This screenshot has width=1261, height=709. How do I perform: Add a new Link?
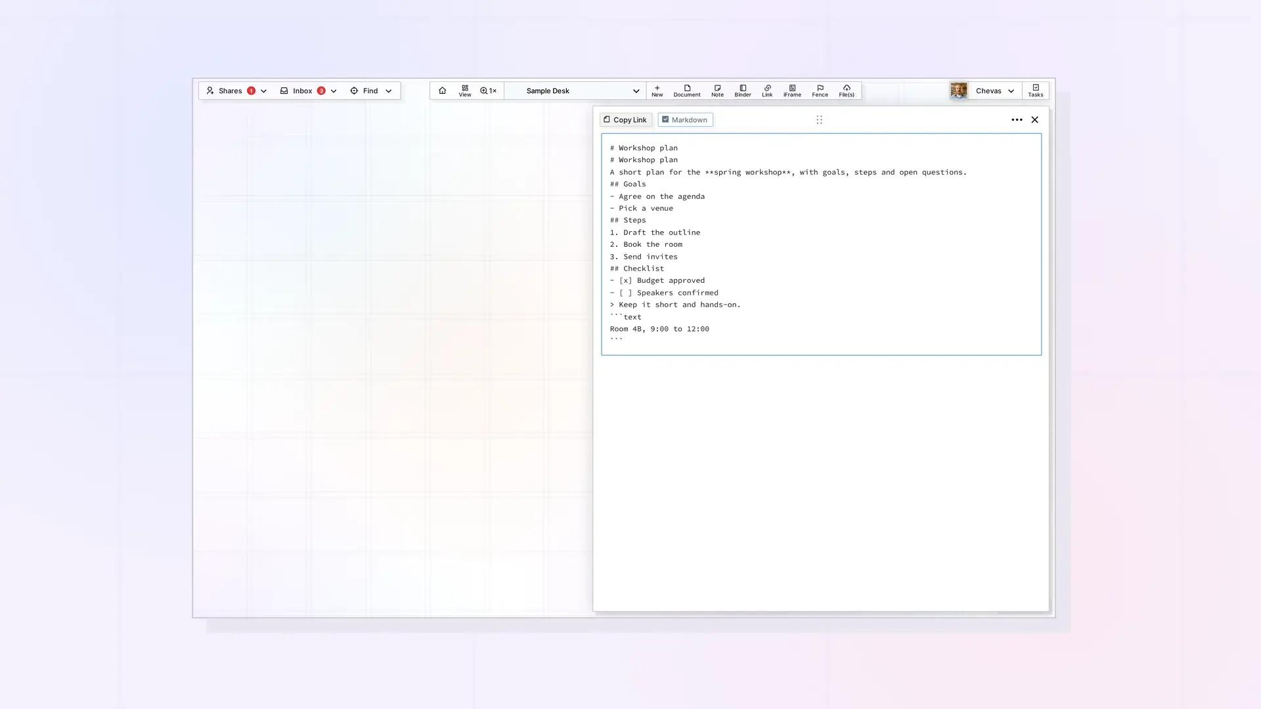(767, 91)
